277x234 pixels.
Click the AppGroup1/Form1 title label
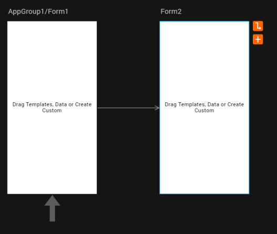coord(38,12)
